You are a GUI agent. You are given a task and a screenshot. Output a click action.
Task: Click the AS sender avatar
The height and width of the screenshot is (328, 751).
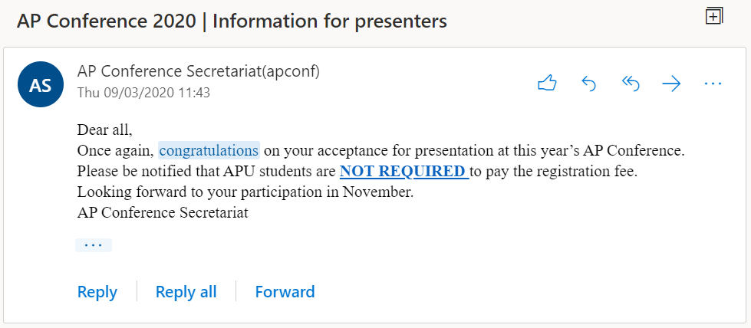point(40,84)
